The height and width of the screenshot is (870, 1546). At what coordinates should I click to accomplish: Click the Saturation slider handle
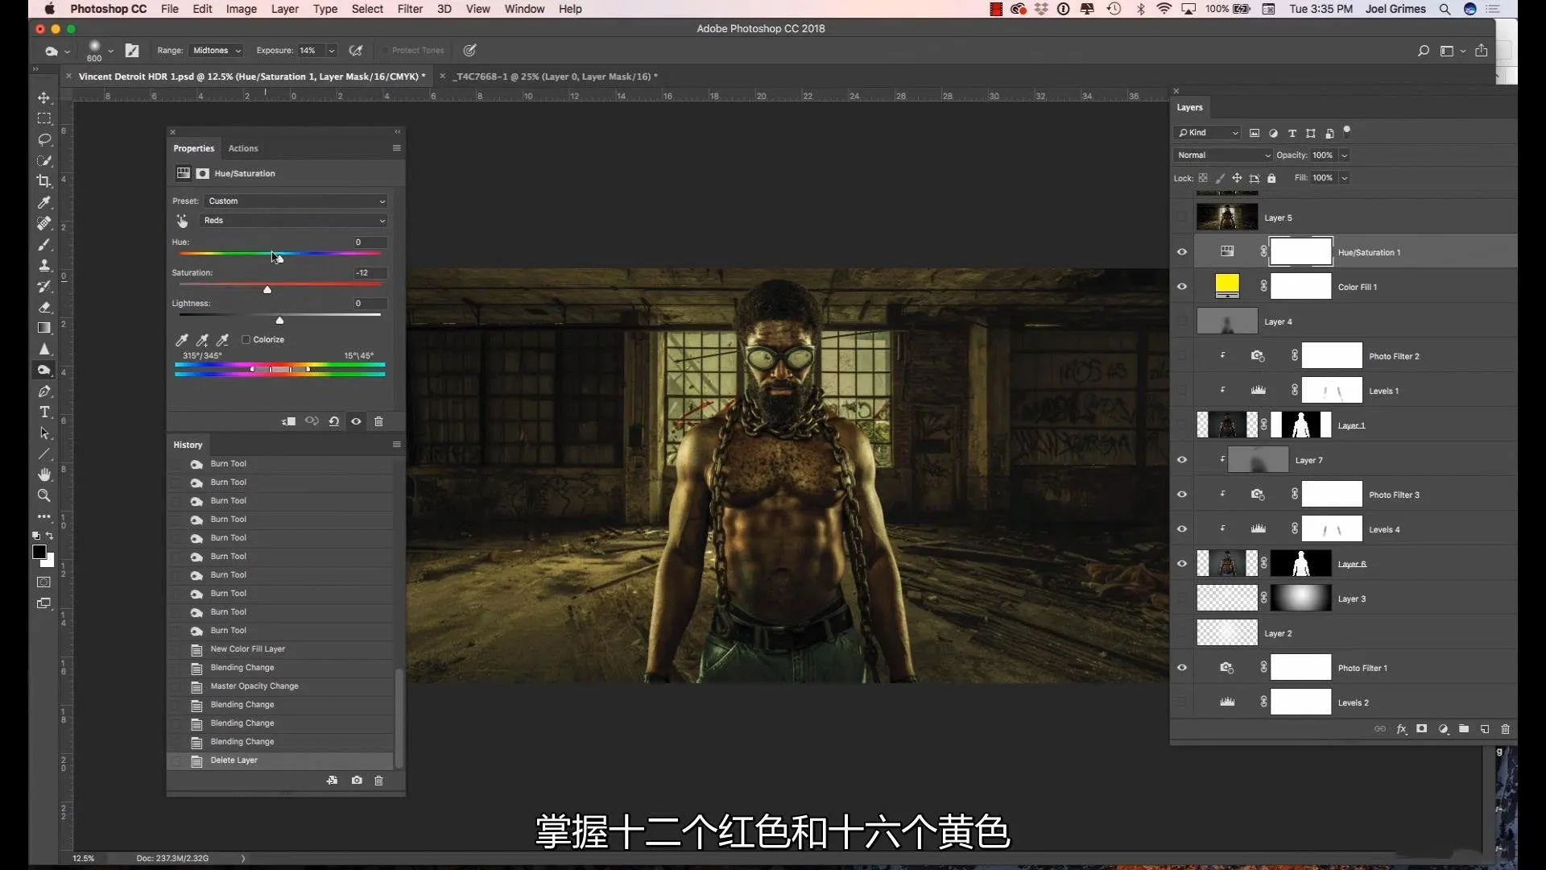click(267, 289)
